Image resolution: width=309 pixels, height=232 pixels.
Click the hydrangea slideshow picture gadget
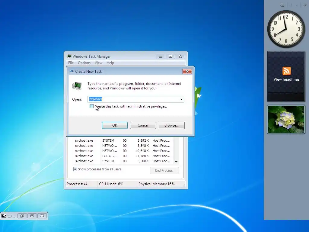(286, 119)
